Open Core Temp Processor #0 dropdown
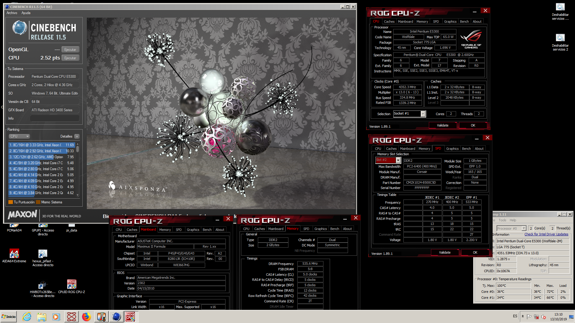The width and height of the screenshot is (575, 323). pos(524,228)
